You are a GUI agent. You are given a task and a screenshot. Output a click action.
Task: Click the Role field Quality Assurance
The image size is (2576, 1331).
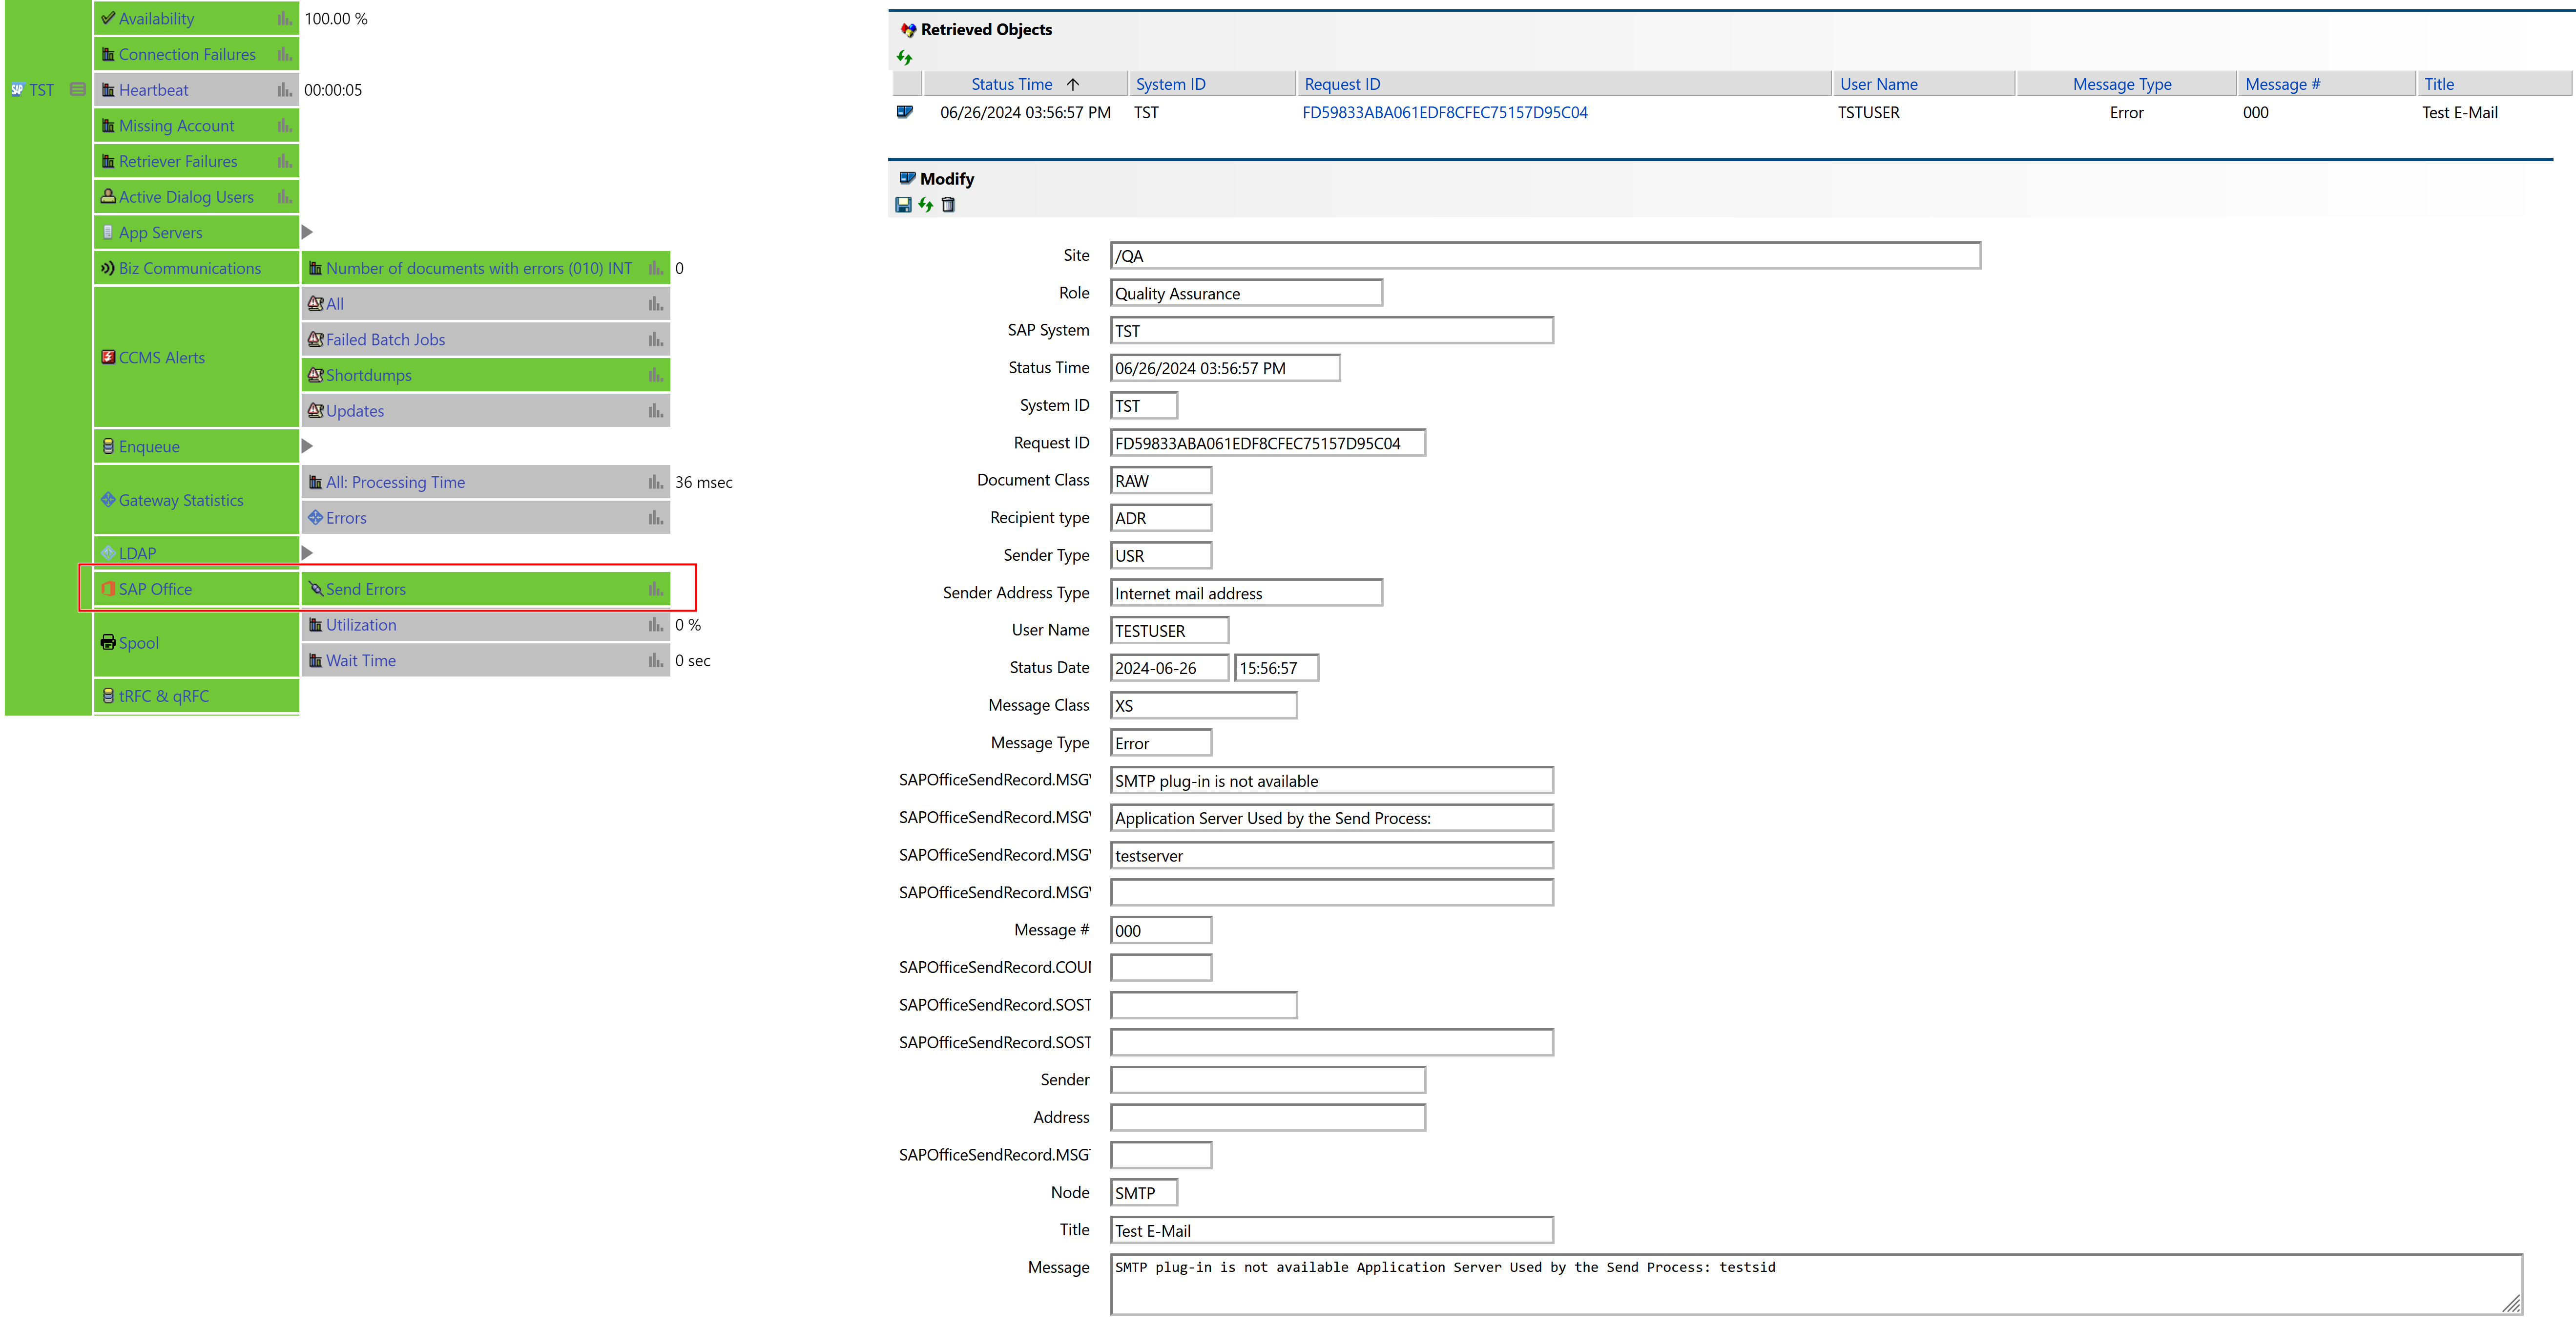pyautogui.click(x=1246, y=293)
